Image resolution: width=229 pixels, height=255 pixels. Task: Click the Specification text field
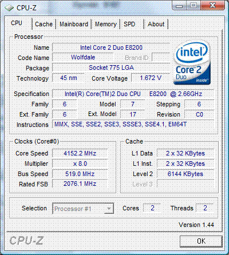(x=133, y=94)
